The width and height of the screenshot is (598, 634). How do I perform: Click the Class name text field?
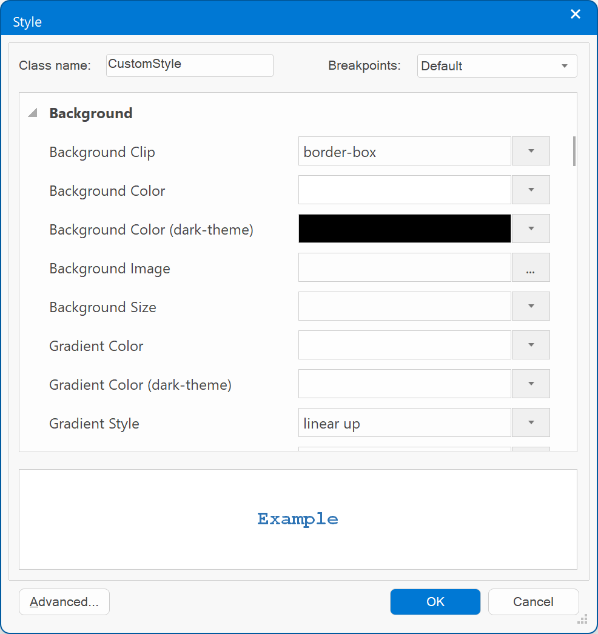[x=189, y=65]
